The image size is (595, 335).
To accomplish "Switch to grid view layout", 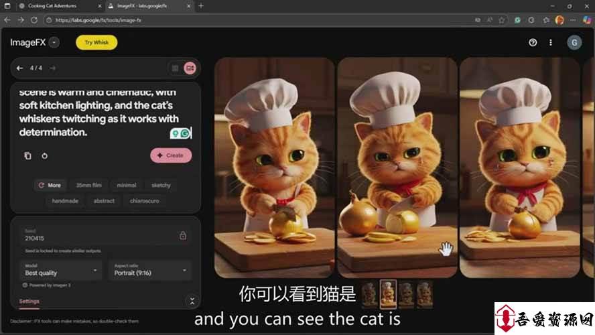I will tap(175, 68).
